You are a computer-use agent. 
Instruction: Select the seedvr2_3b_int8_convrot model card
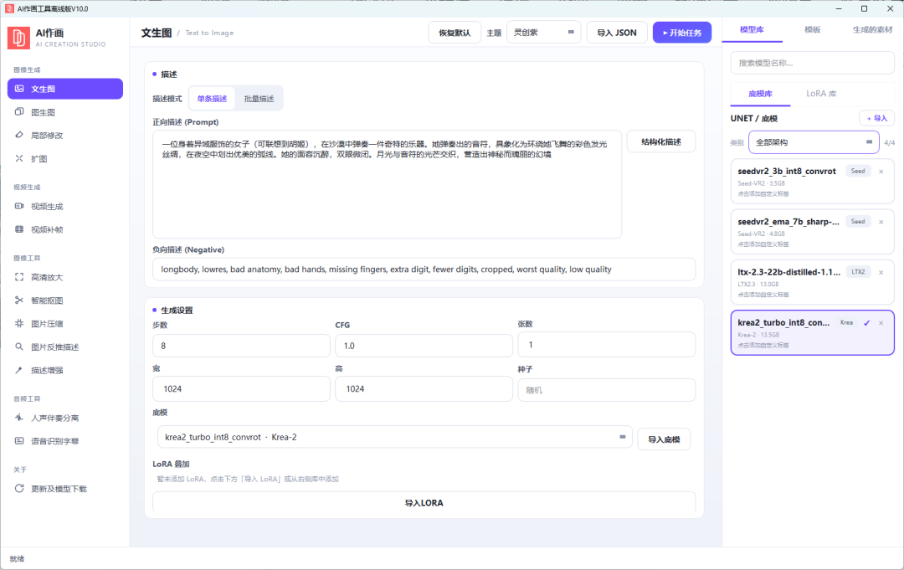(x=812, y=181)
